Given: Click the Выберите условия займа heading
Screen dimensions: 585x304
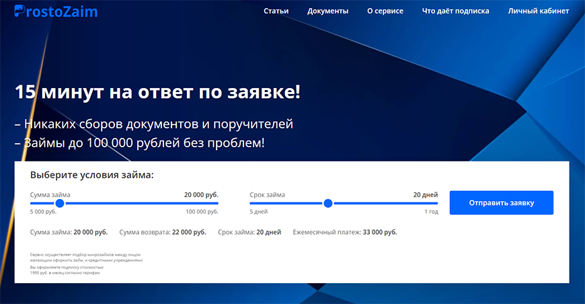Looking at the screenshot, I should coord(91,175).
